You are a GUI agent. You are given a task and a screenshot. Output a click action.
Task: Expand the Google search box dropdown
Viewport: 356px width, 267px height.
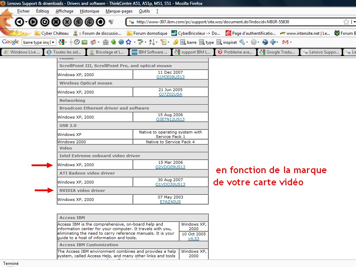click(53, 42)
